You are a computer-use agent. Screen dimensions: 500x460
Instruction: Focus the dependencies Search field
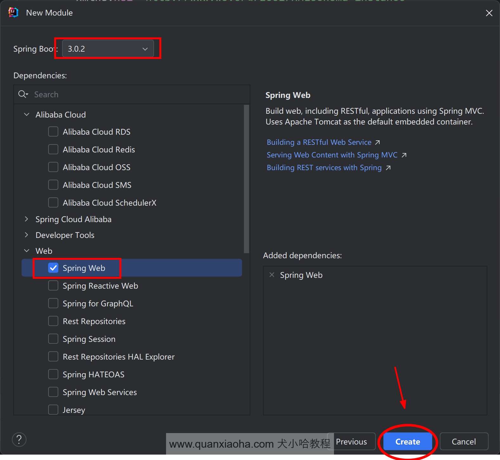point(132,94)
